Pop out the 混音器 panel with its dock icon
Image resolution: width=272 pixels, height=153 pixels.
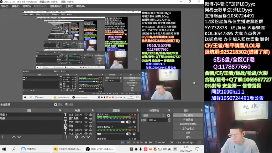[138, 110]
